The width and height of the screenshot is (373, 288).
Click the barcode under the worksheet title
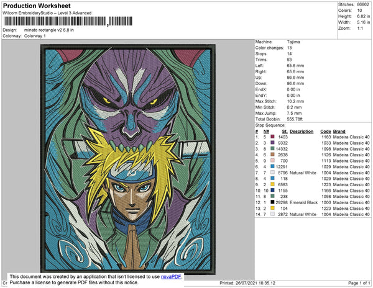coord(68,21)
